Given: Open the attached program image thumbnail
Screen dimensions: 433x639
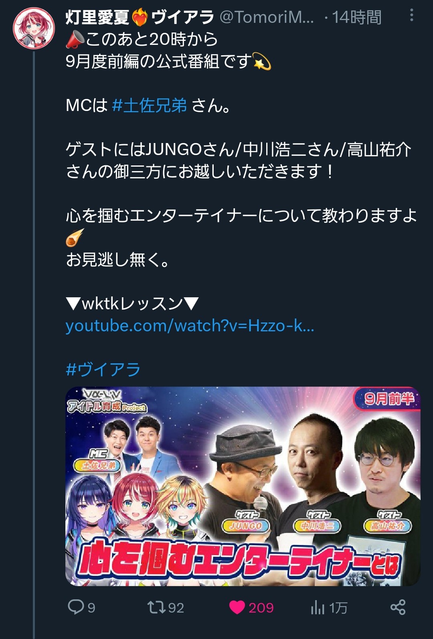Looking at the screenshot, I should pyautogui.click(x=243, y=486).
